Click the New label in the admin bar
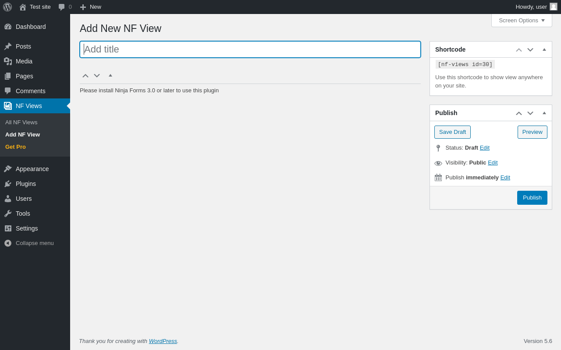Image resolution: width=561 pixels, height=350 pixels. click(96, 7)
